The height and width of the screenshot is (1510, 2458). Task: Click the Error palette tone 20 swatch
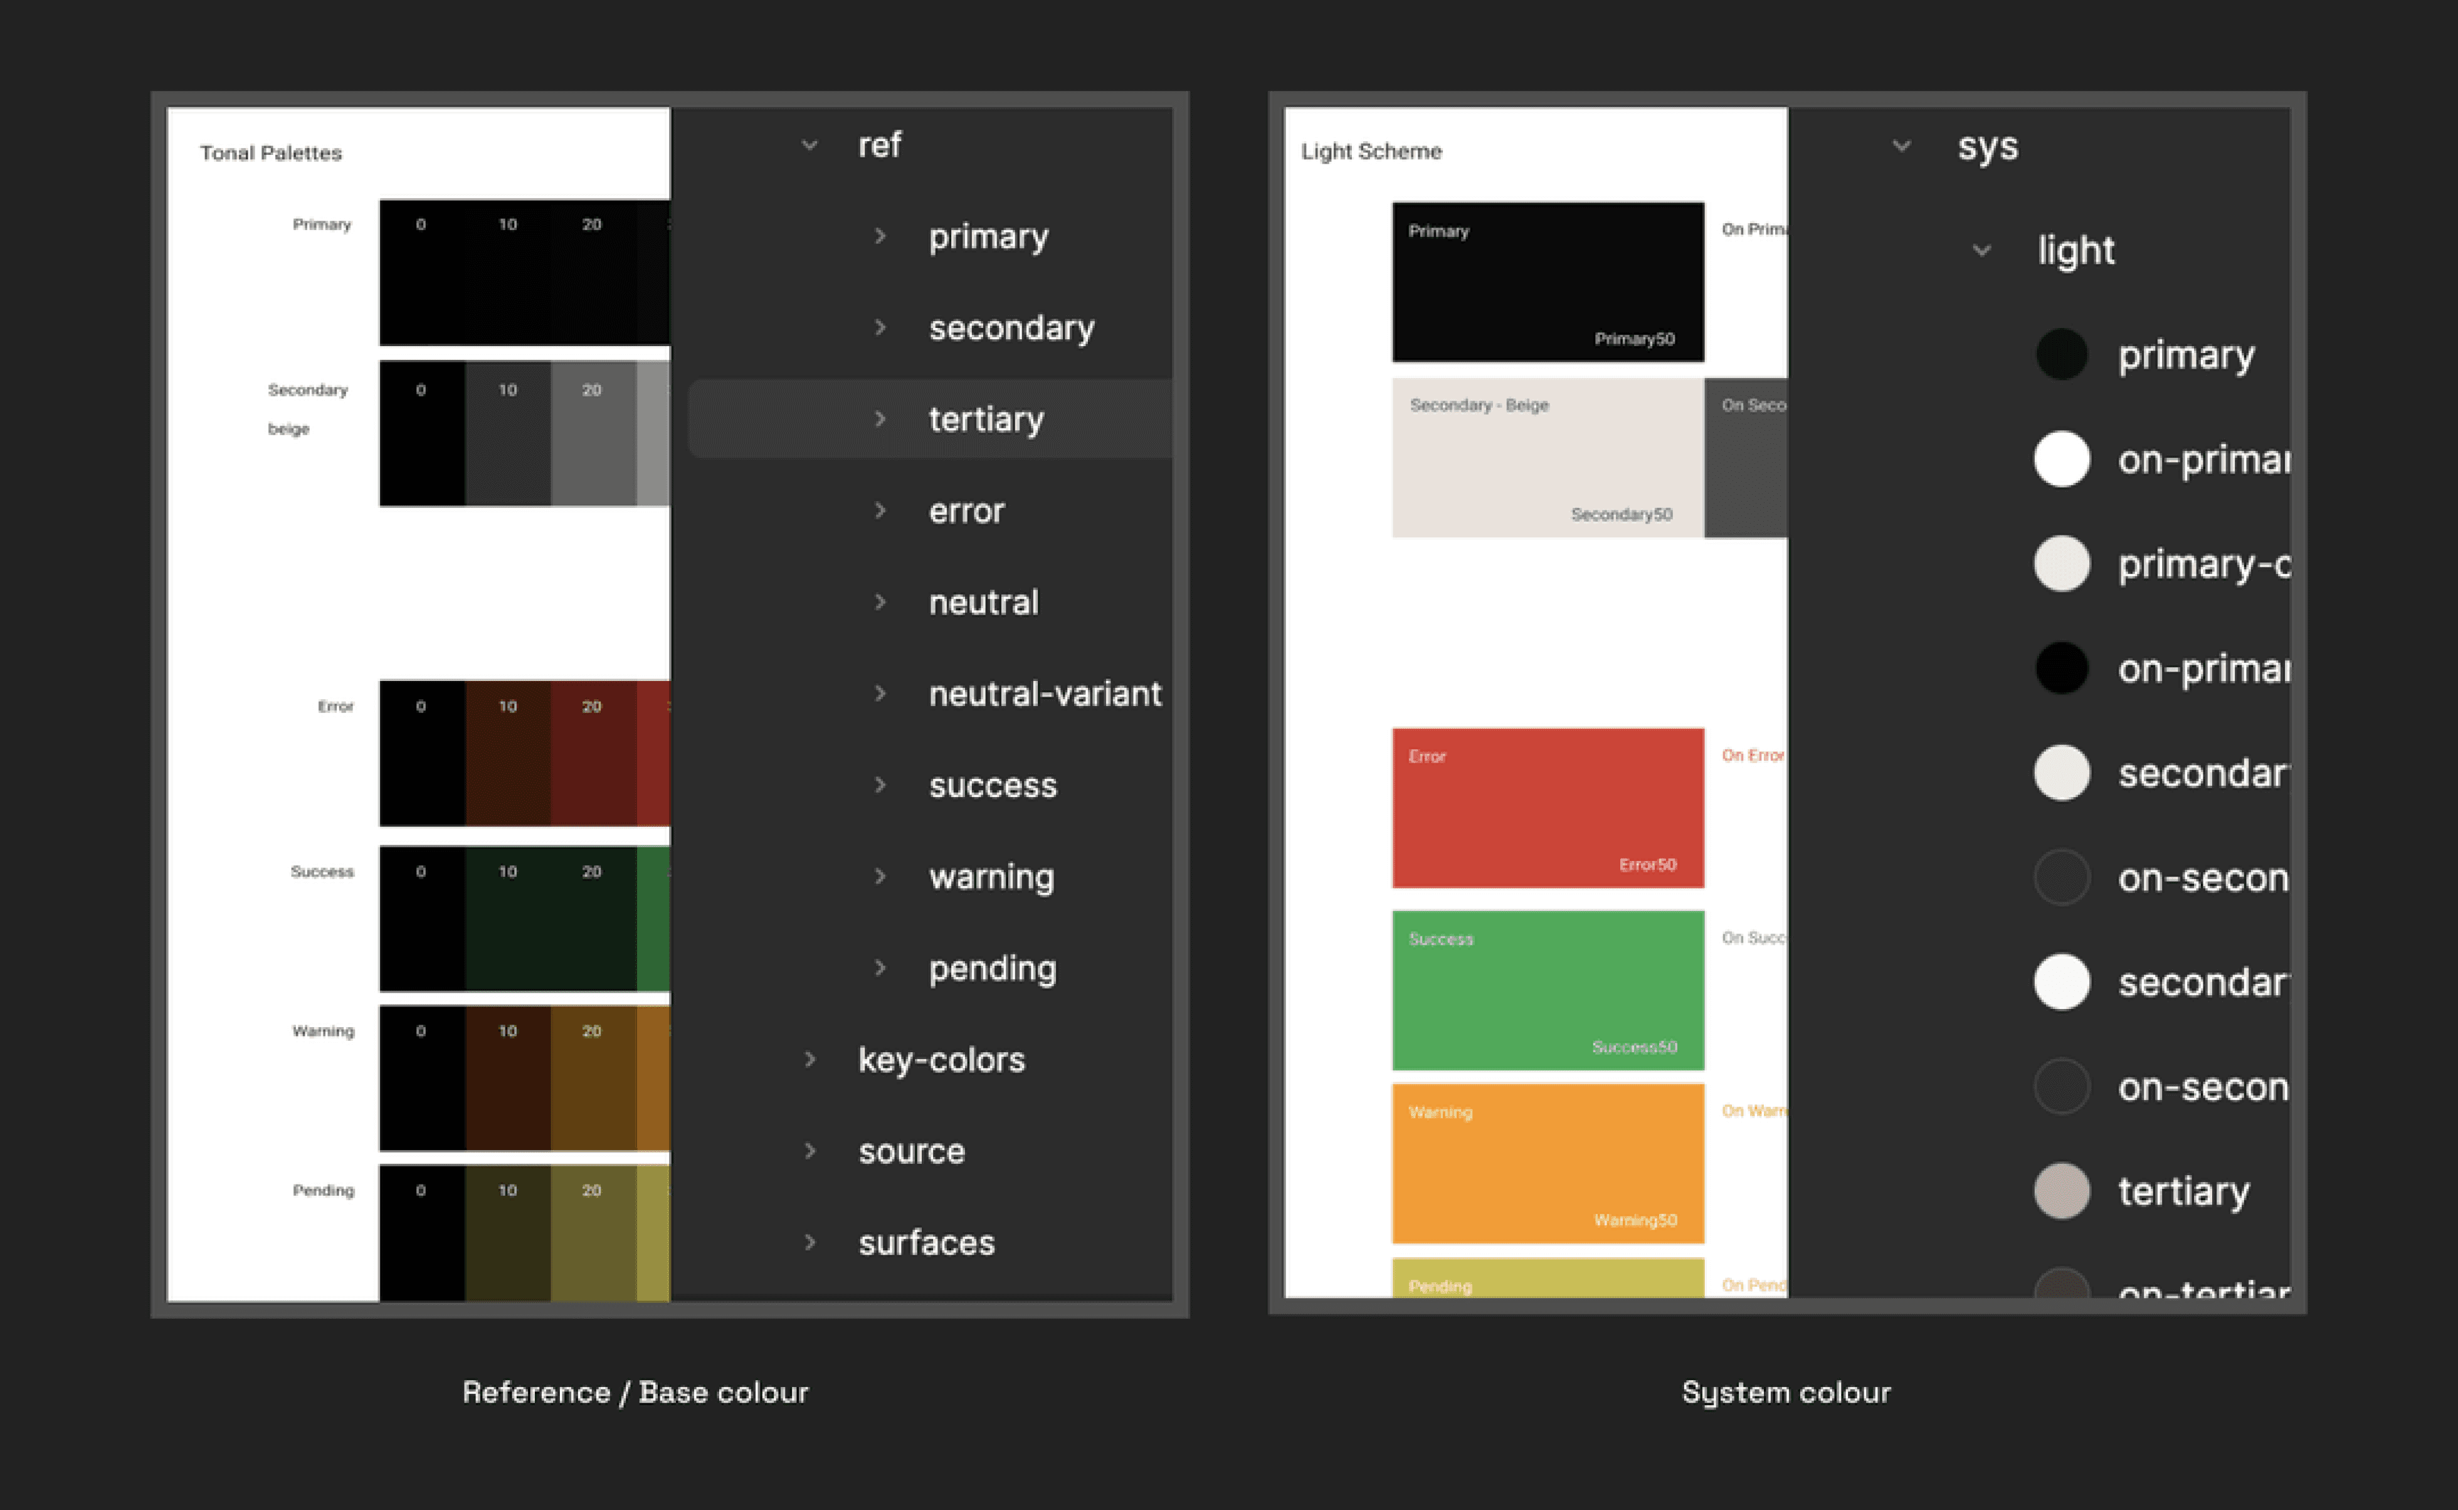click(593, 754)
